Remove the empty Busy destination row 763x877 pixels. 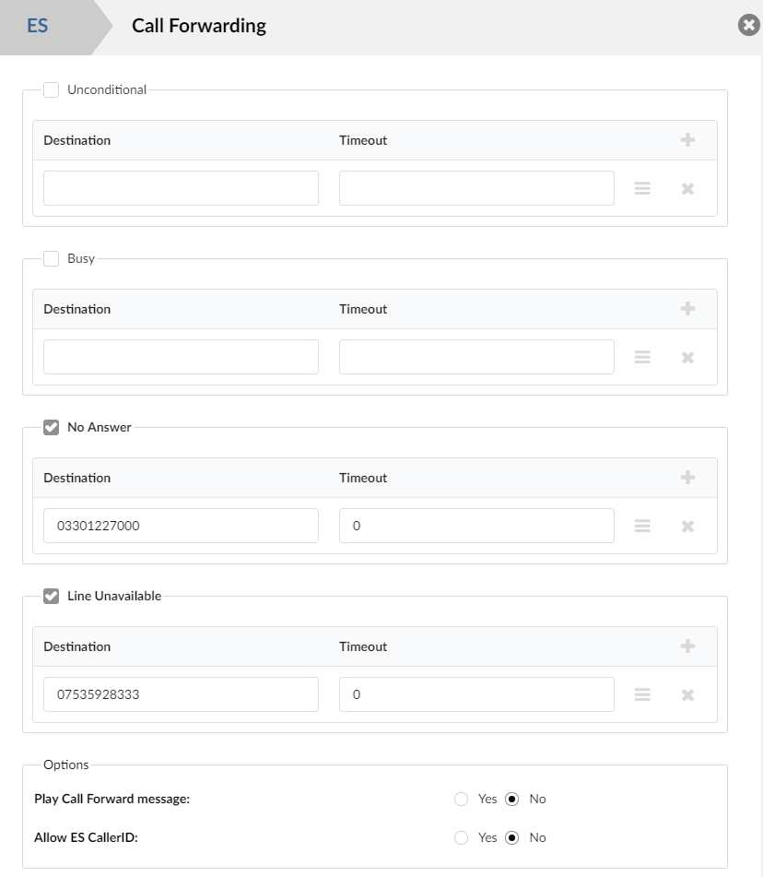point(687,358)
